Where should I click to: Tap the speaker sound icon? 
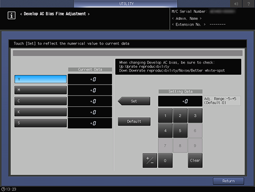click(236, 3)
